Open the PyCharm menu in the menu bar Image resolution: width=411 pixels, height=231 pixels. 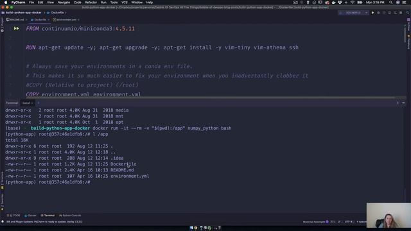point(18,3)
